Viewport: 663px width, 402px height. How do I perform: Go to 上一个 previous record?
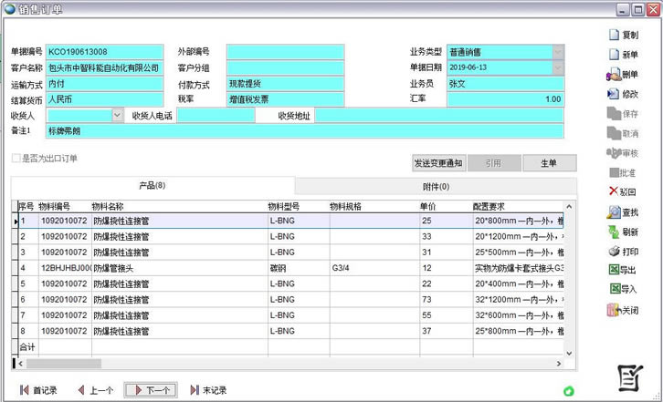pos(96,390)
